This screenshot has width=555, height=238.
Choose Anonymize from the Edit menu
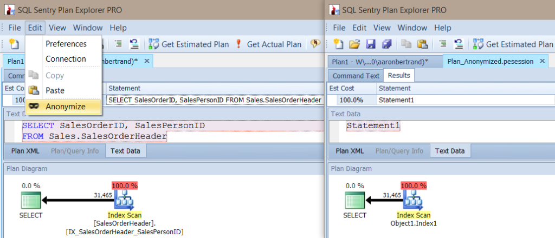pos(64,106)
